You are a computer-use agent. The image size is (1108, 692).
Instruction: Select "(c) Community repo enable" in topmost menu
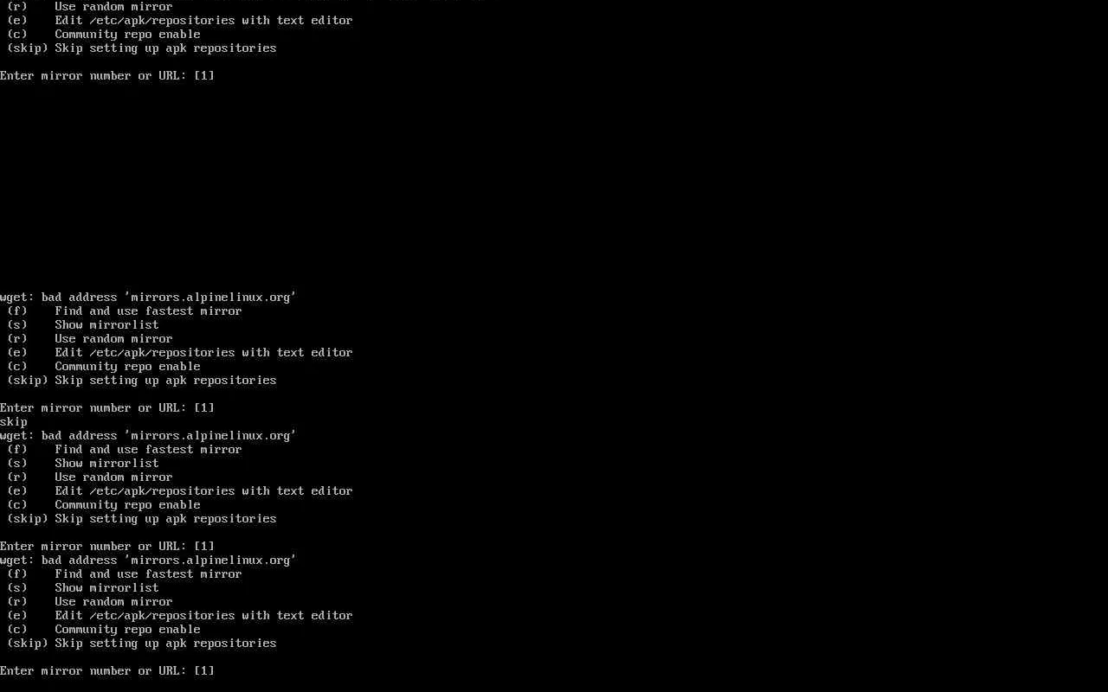[104, 35]
